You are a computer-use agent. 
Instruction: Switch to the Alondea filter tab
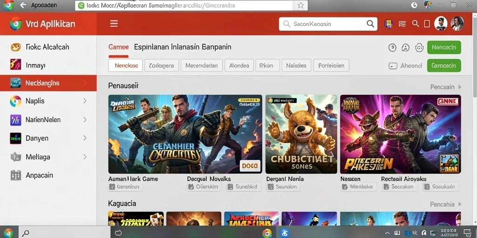pos(239,65)
